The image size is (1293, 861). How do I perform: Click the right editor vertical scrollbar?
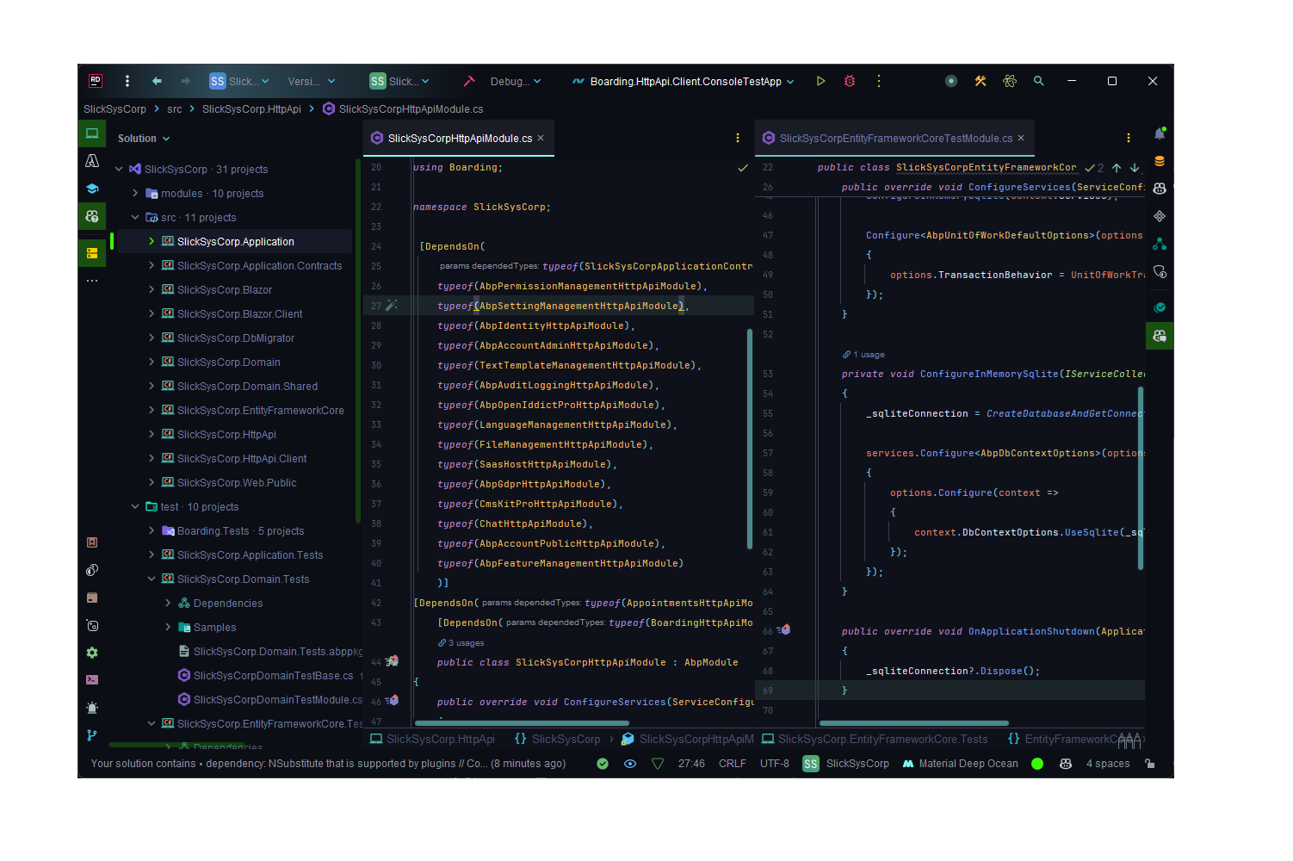click(1141, 478)
